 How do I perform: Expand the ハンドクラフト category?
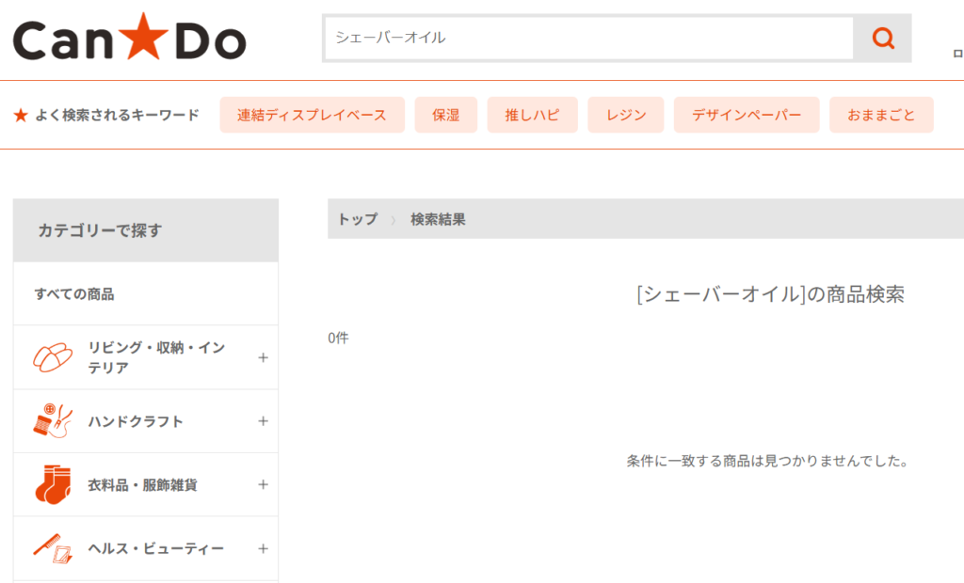[263, 421]
